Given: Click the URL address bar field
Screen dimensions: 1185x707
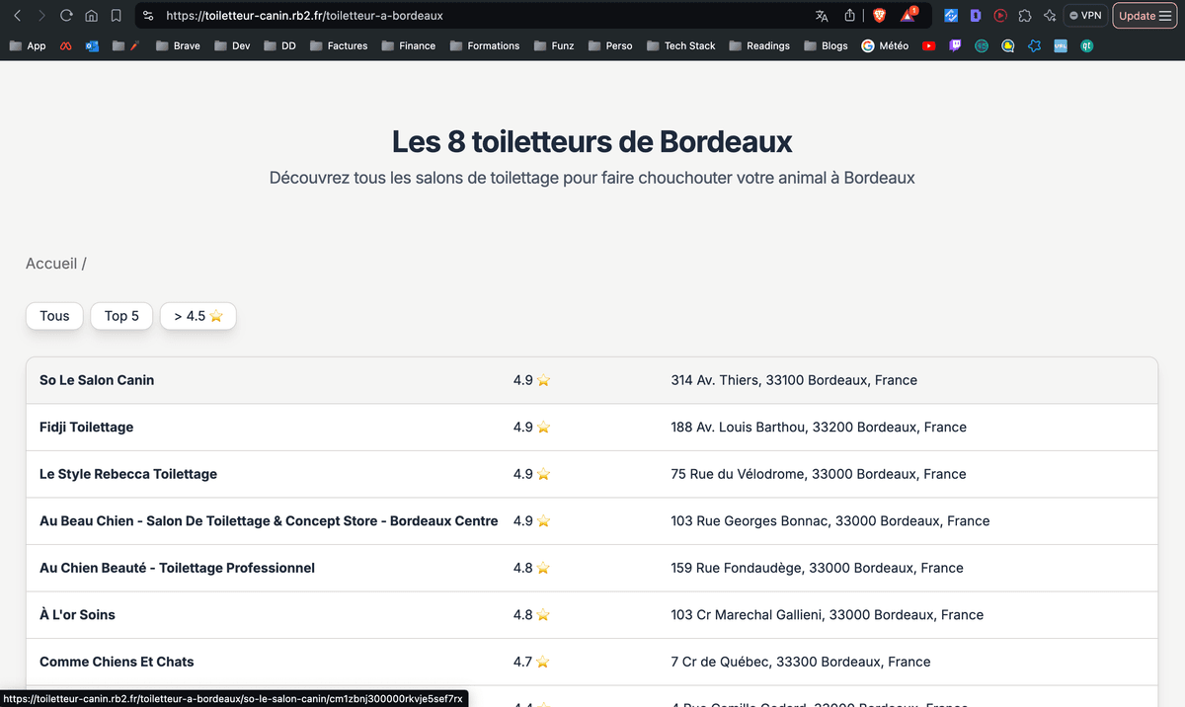Looking at the screenshot, I should tap(474, 16).
